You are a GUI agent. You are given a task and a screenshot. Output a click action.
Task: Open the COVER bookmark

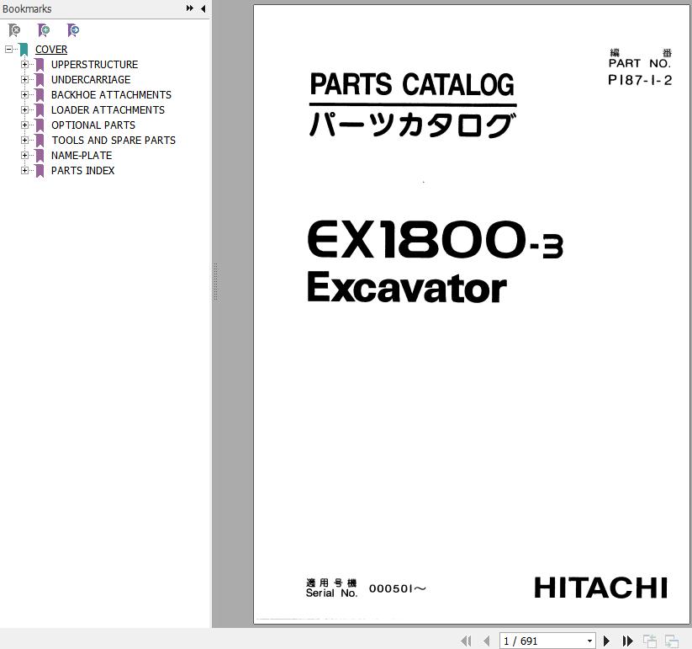tap(51, 50)
